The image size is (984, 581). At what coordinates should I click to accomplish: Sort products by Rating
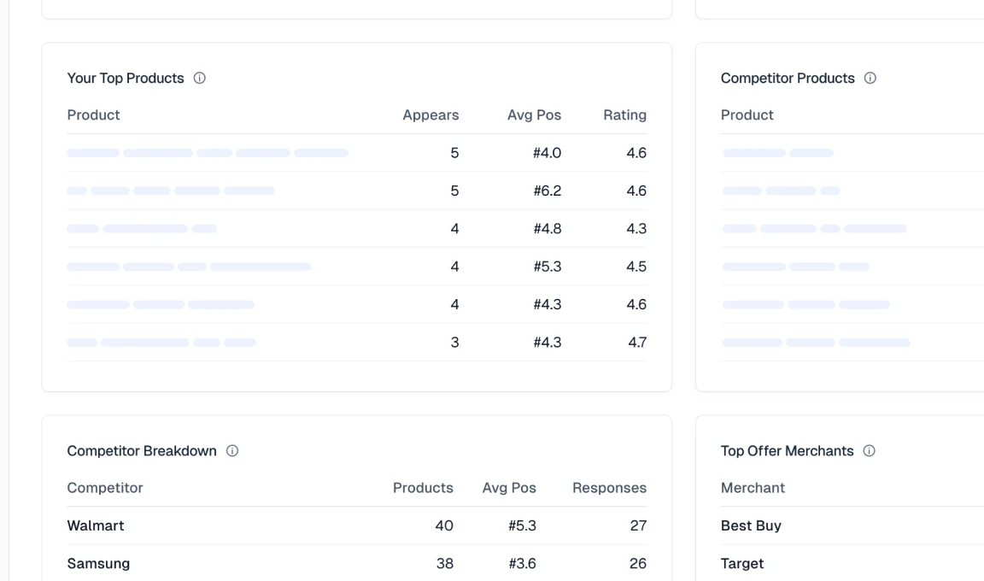624,114
